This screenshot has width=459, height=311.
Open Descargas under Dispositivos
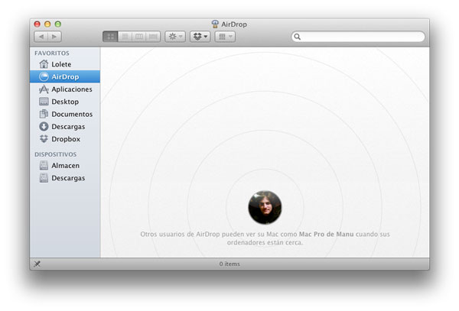pyautogui.click(x=65, y=178)
